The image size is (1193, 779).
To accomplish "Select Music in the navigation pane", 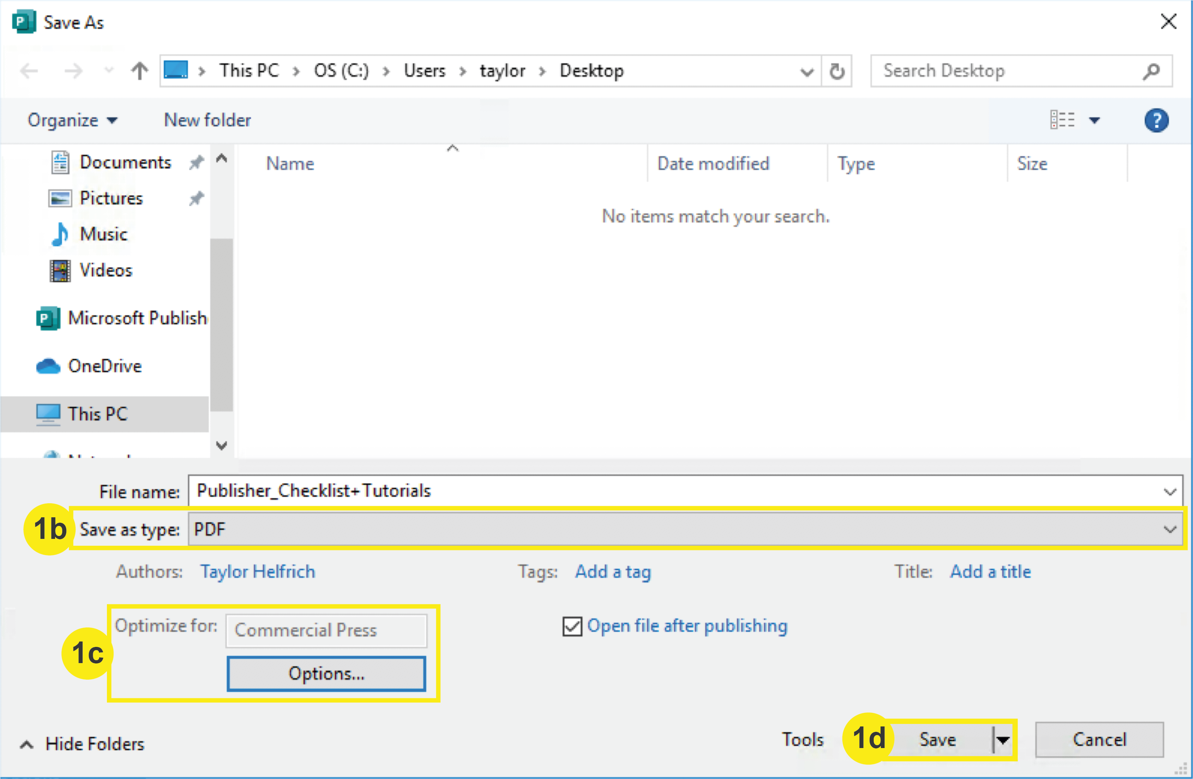I will [104, 235].
